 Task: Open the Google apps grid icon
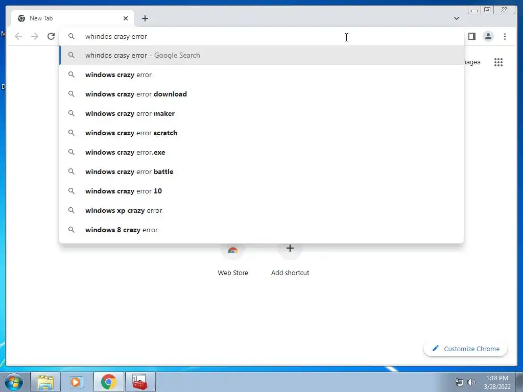tap(498, 62)
